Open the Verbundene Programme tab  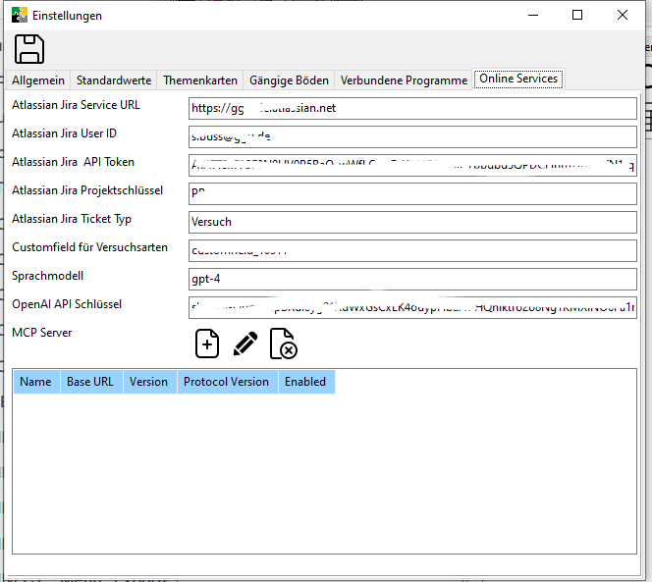tap(404, 80)
